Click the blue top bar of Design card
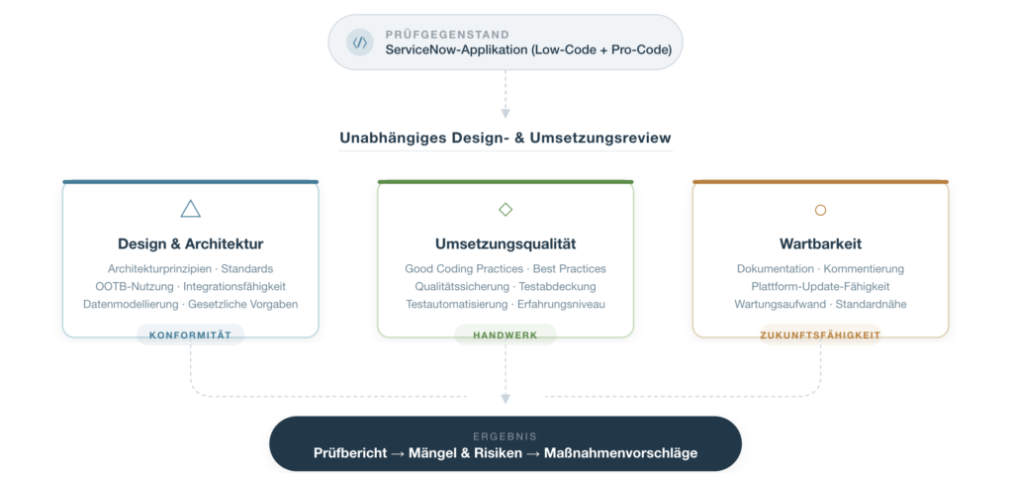 pos(191,182)
